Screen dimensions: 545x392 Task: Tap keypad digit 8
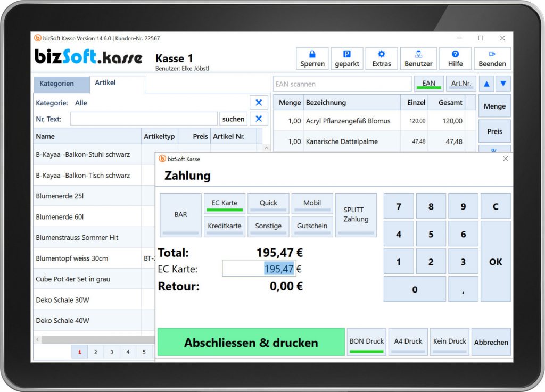click(431, 206)
